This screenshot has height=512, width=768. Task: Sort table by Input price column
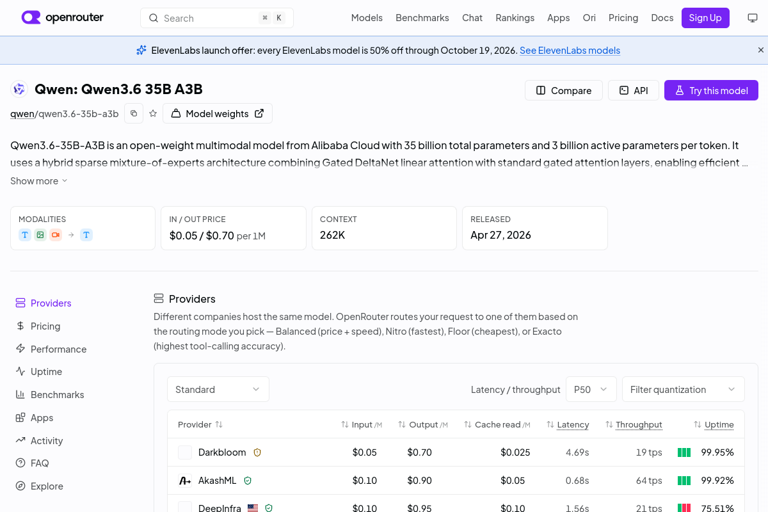tap(362, 424)
